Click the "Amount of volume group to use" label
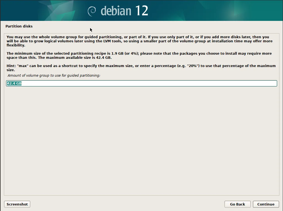 [x=54, y=75]
